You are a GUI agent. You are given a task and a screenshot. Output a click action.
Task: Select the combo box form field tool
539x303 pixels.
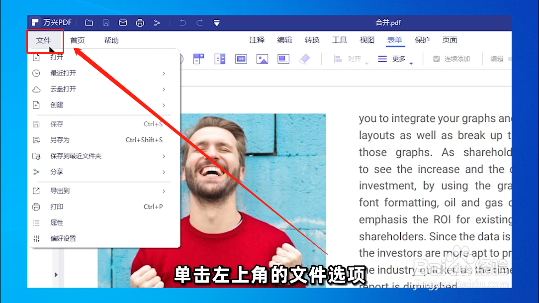199,59
